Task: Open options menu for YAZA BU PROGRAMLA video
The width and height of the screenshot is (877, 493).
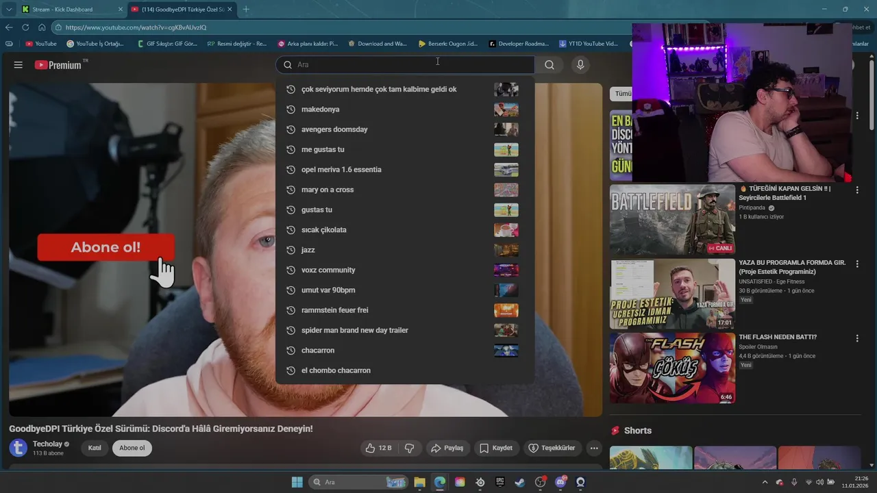Action: point(857,264)
